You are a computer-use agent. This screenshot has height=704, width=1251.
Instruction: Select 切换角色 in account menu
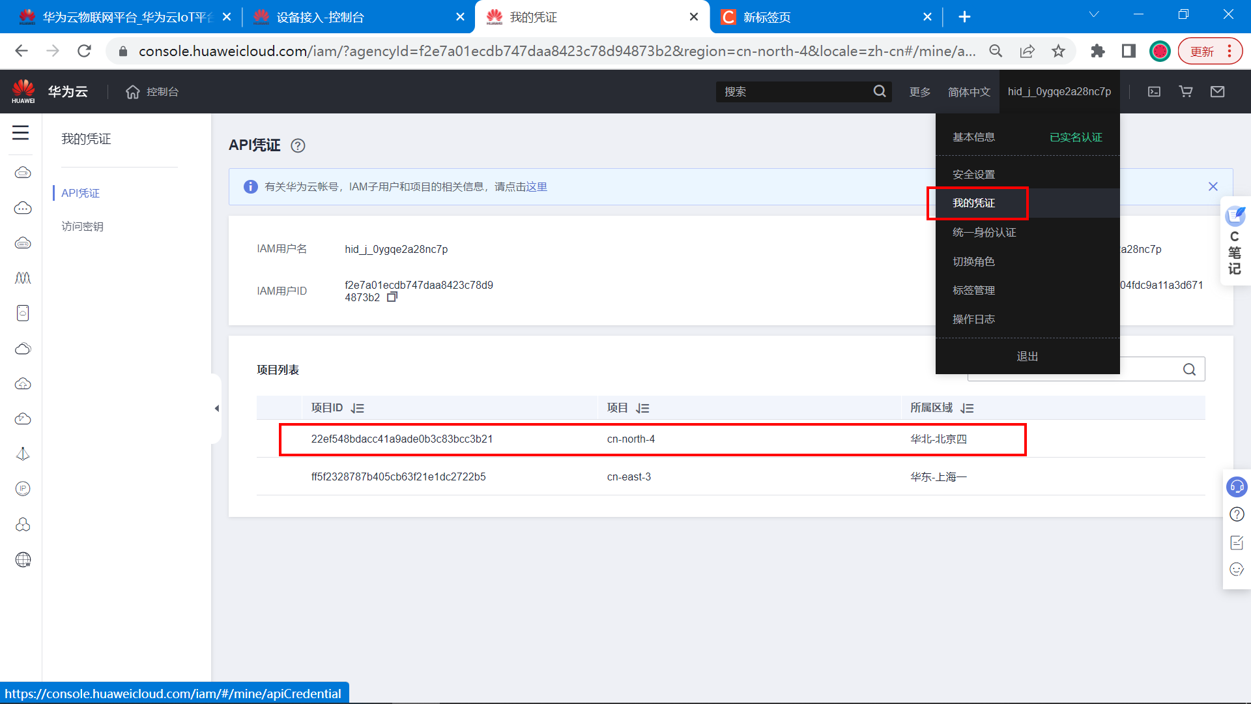tap(973, 261)
